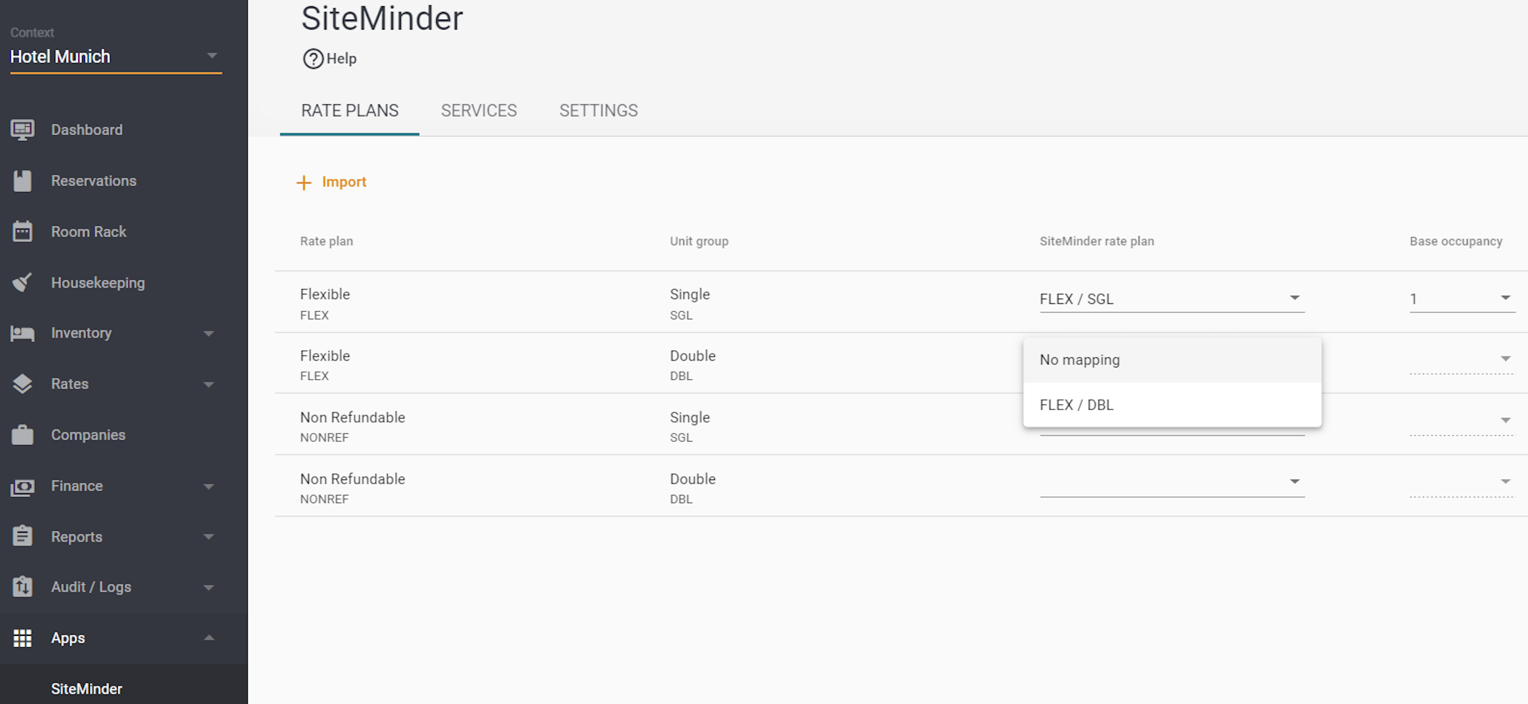
Task: Open Reservations from the sidebar
Action: tap(94, 181)
